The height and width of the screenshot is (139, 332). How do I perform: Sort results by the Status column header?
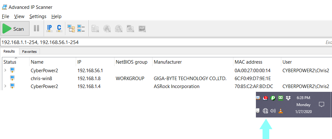click(10, 62)
